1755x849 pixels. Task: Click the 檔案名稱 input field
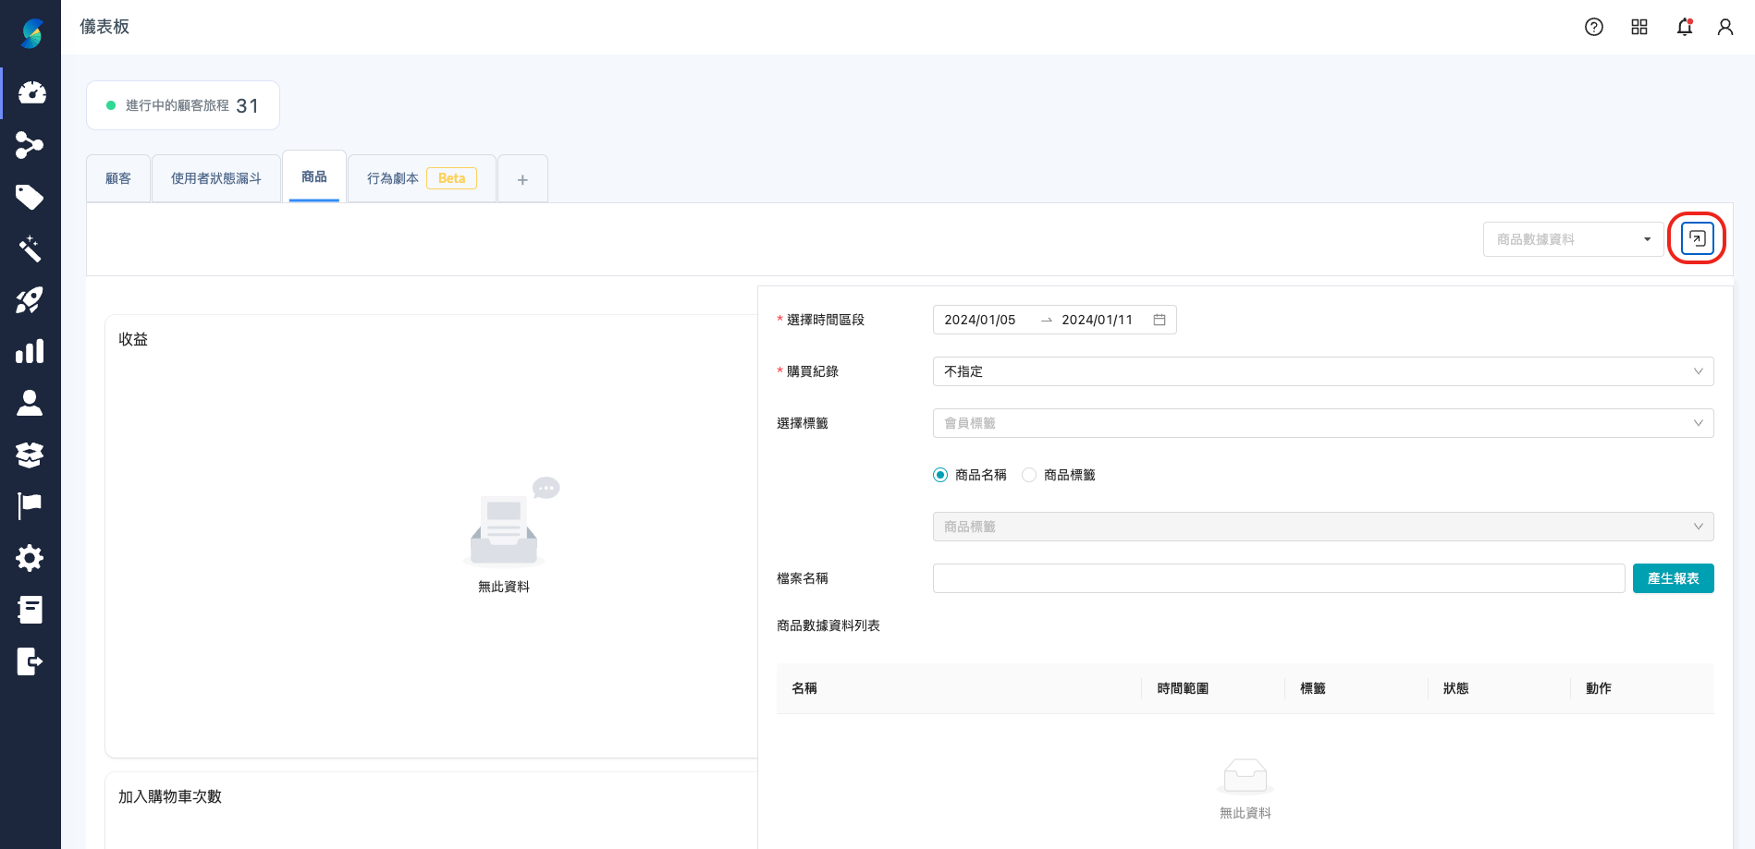click(x=1278, y=577)
